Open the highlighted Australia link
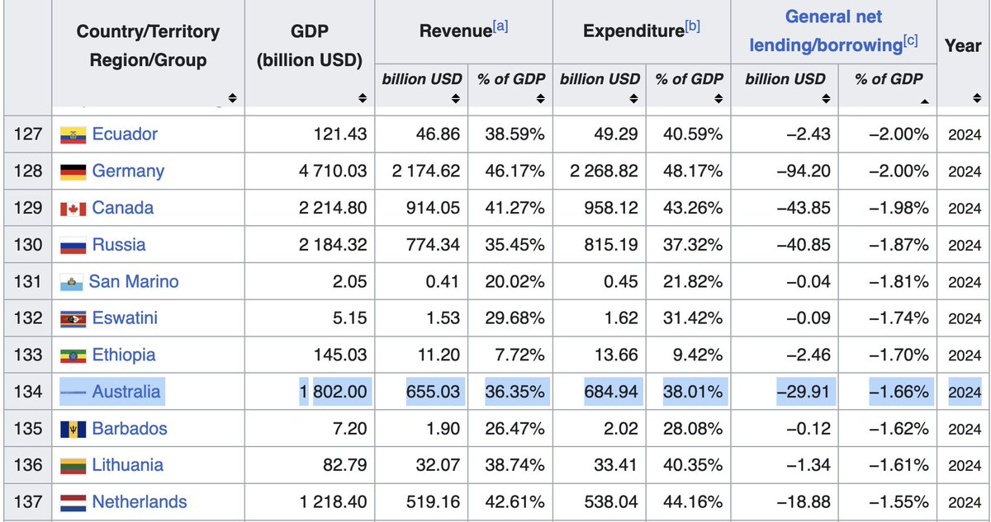The height and width of the screenshot is (522, 991). point(126,391)
